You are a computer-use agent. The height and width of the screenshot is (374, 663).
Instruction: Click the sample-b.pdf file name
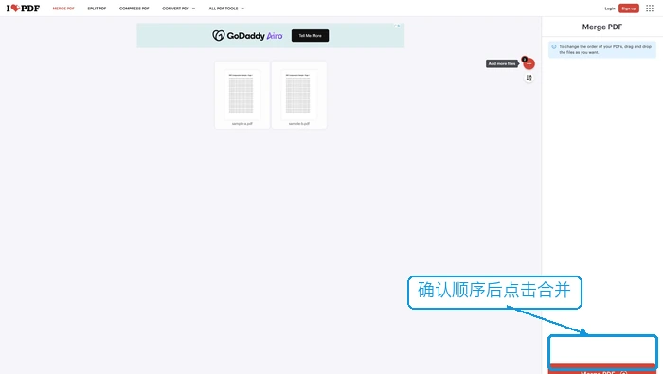[299, 124]
